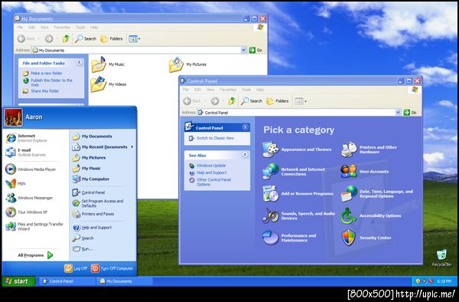Expand the Control Panel address bar dropdown
This screenshot has height=302, width=459.
(x=398, y=113)
